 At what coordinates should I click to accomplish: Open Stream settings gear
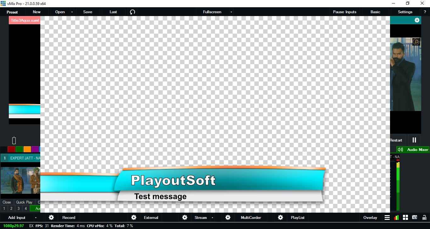pyautogui.click(x=185, y=217)
